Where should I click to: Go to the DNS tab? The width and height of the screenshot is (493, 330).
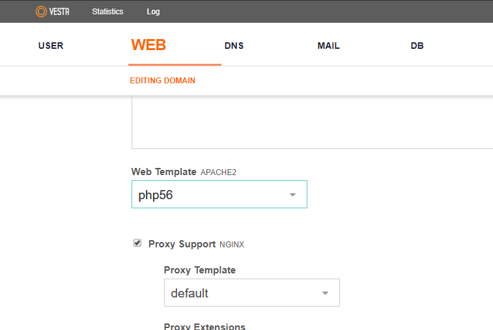point(234,46)
